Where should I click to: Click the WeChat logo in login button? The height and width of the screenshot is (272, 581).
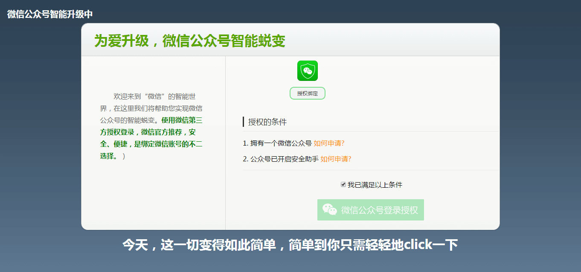(330, 209)
